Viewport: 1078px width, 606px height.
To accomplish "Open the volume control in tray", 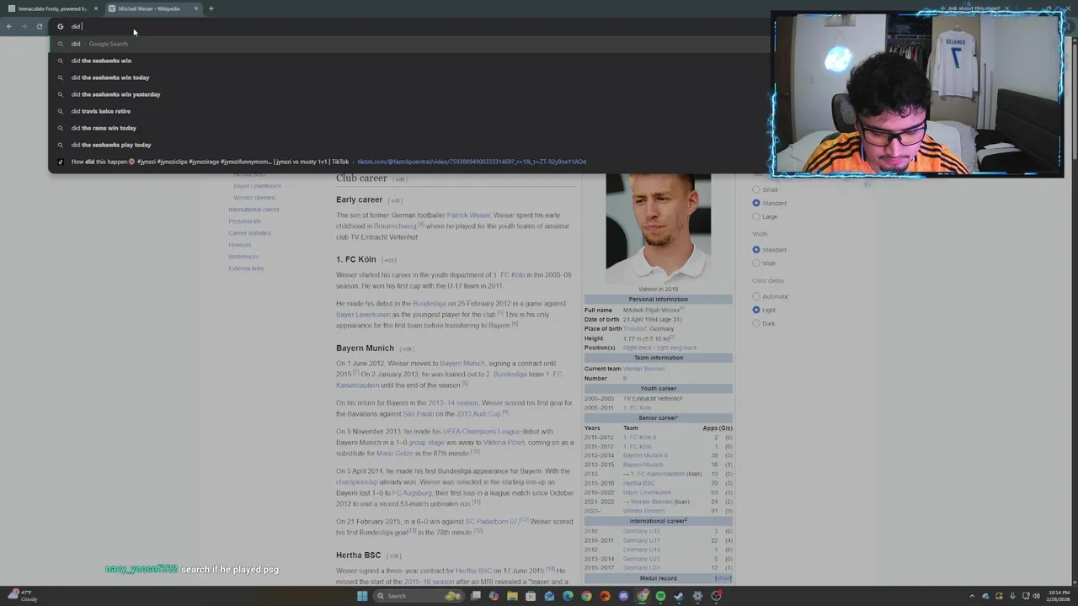I will click(1036, 596).
